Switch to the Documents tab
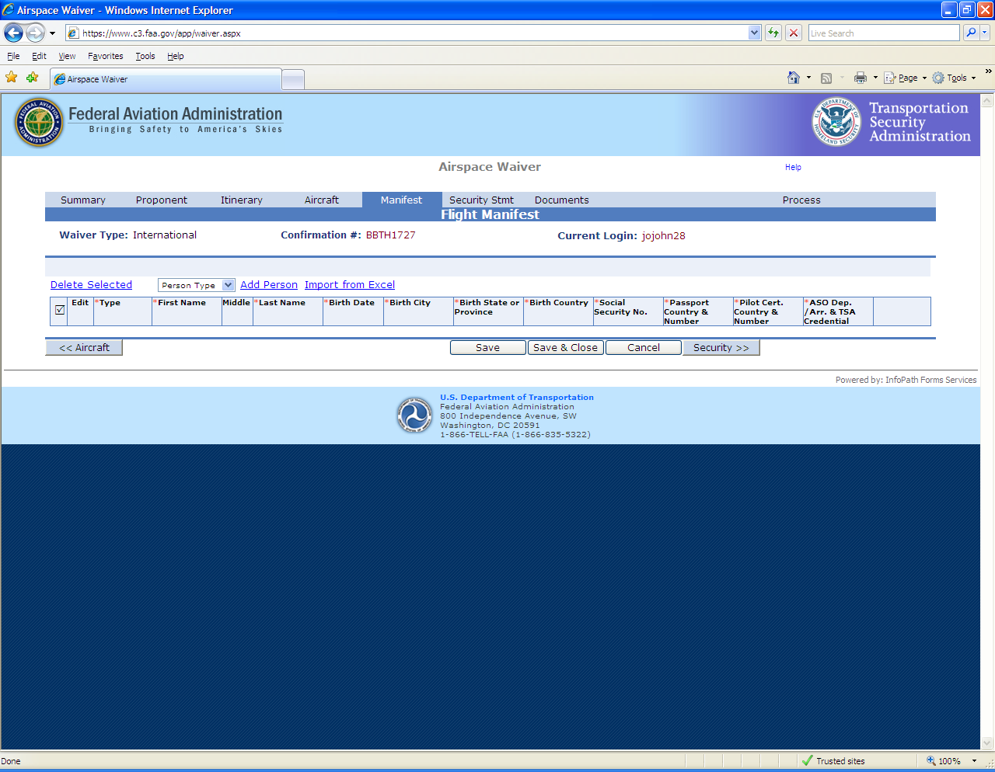 point(562,200)
